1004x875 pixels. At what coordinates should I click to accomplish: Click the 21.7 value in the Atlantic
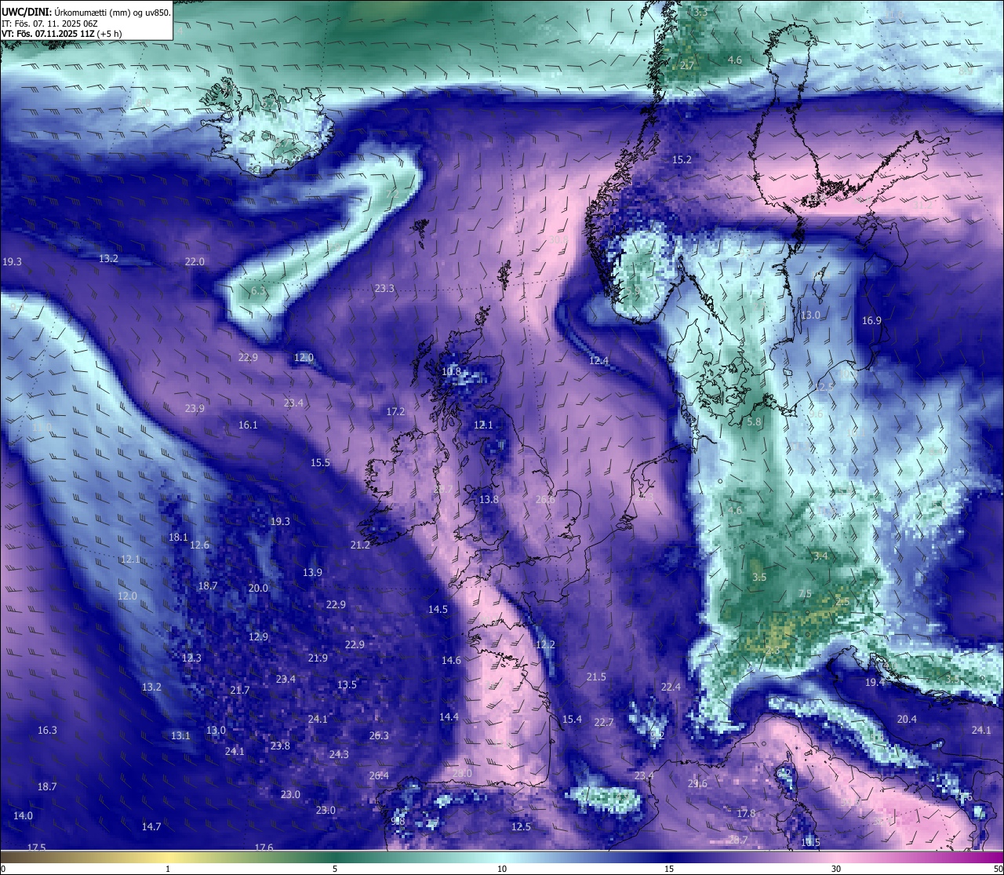[240, 690]
